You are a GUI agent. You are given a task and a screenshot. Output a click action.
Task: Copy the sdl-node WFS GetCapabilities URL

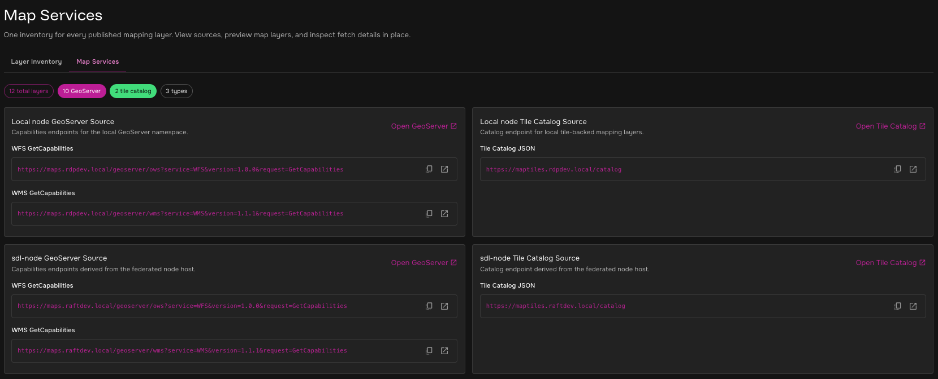click(x=429, y=306)
